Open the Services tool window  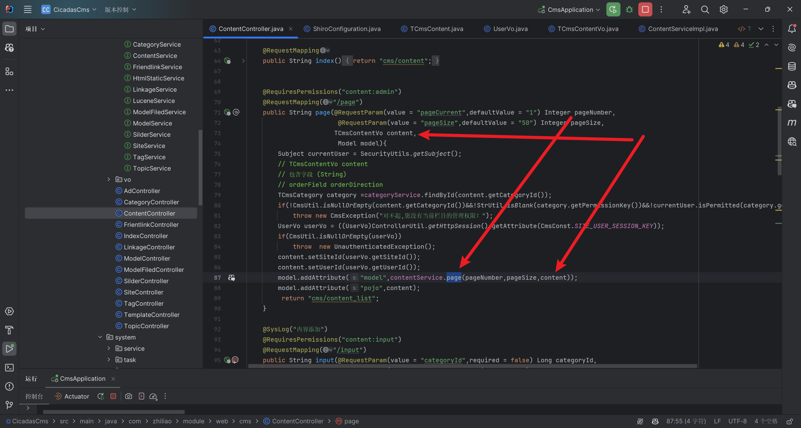pyautogui.click(x=9, y=311)
